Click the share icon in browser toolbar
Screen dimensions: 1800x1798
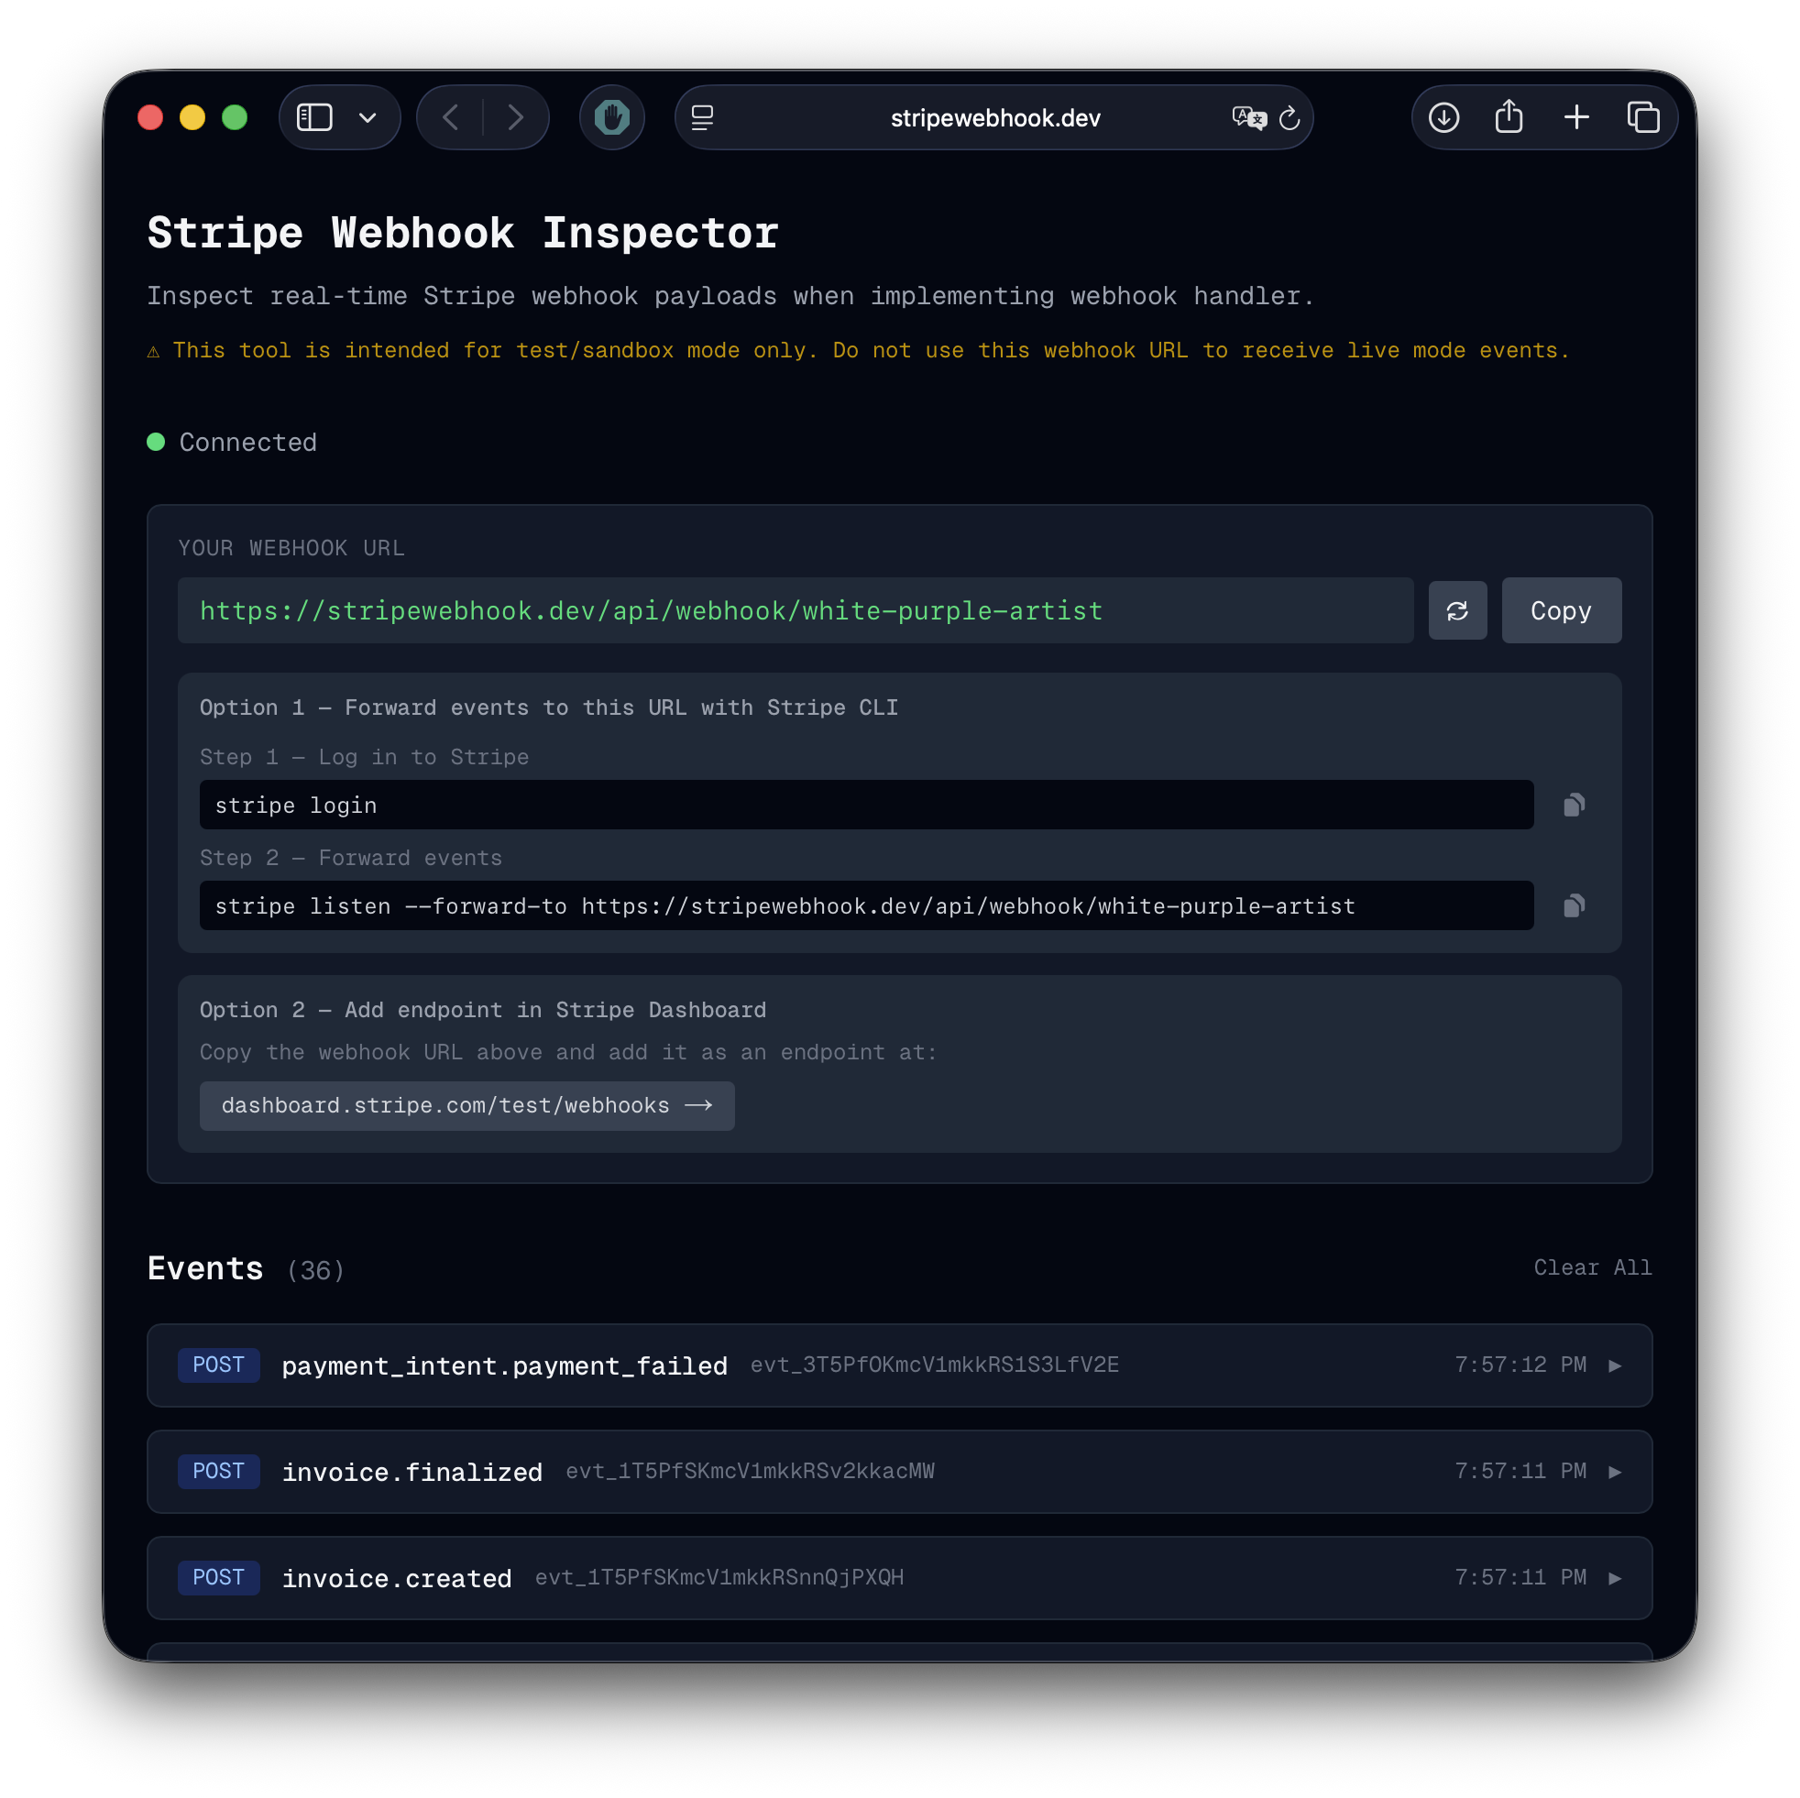coord(1509,117)
